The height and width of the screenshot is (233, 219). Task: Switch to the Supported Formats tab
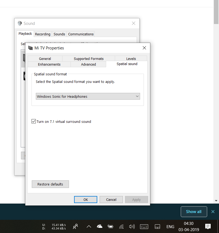(89, 59)
